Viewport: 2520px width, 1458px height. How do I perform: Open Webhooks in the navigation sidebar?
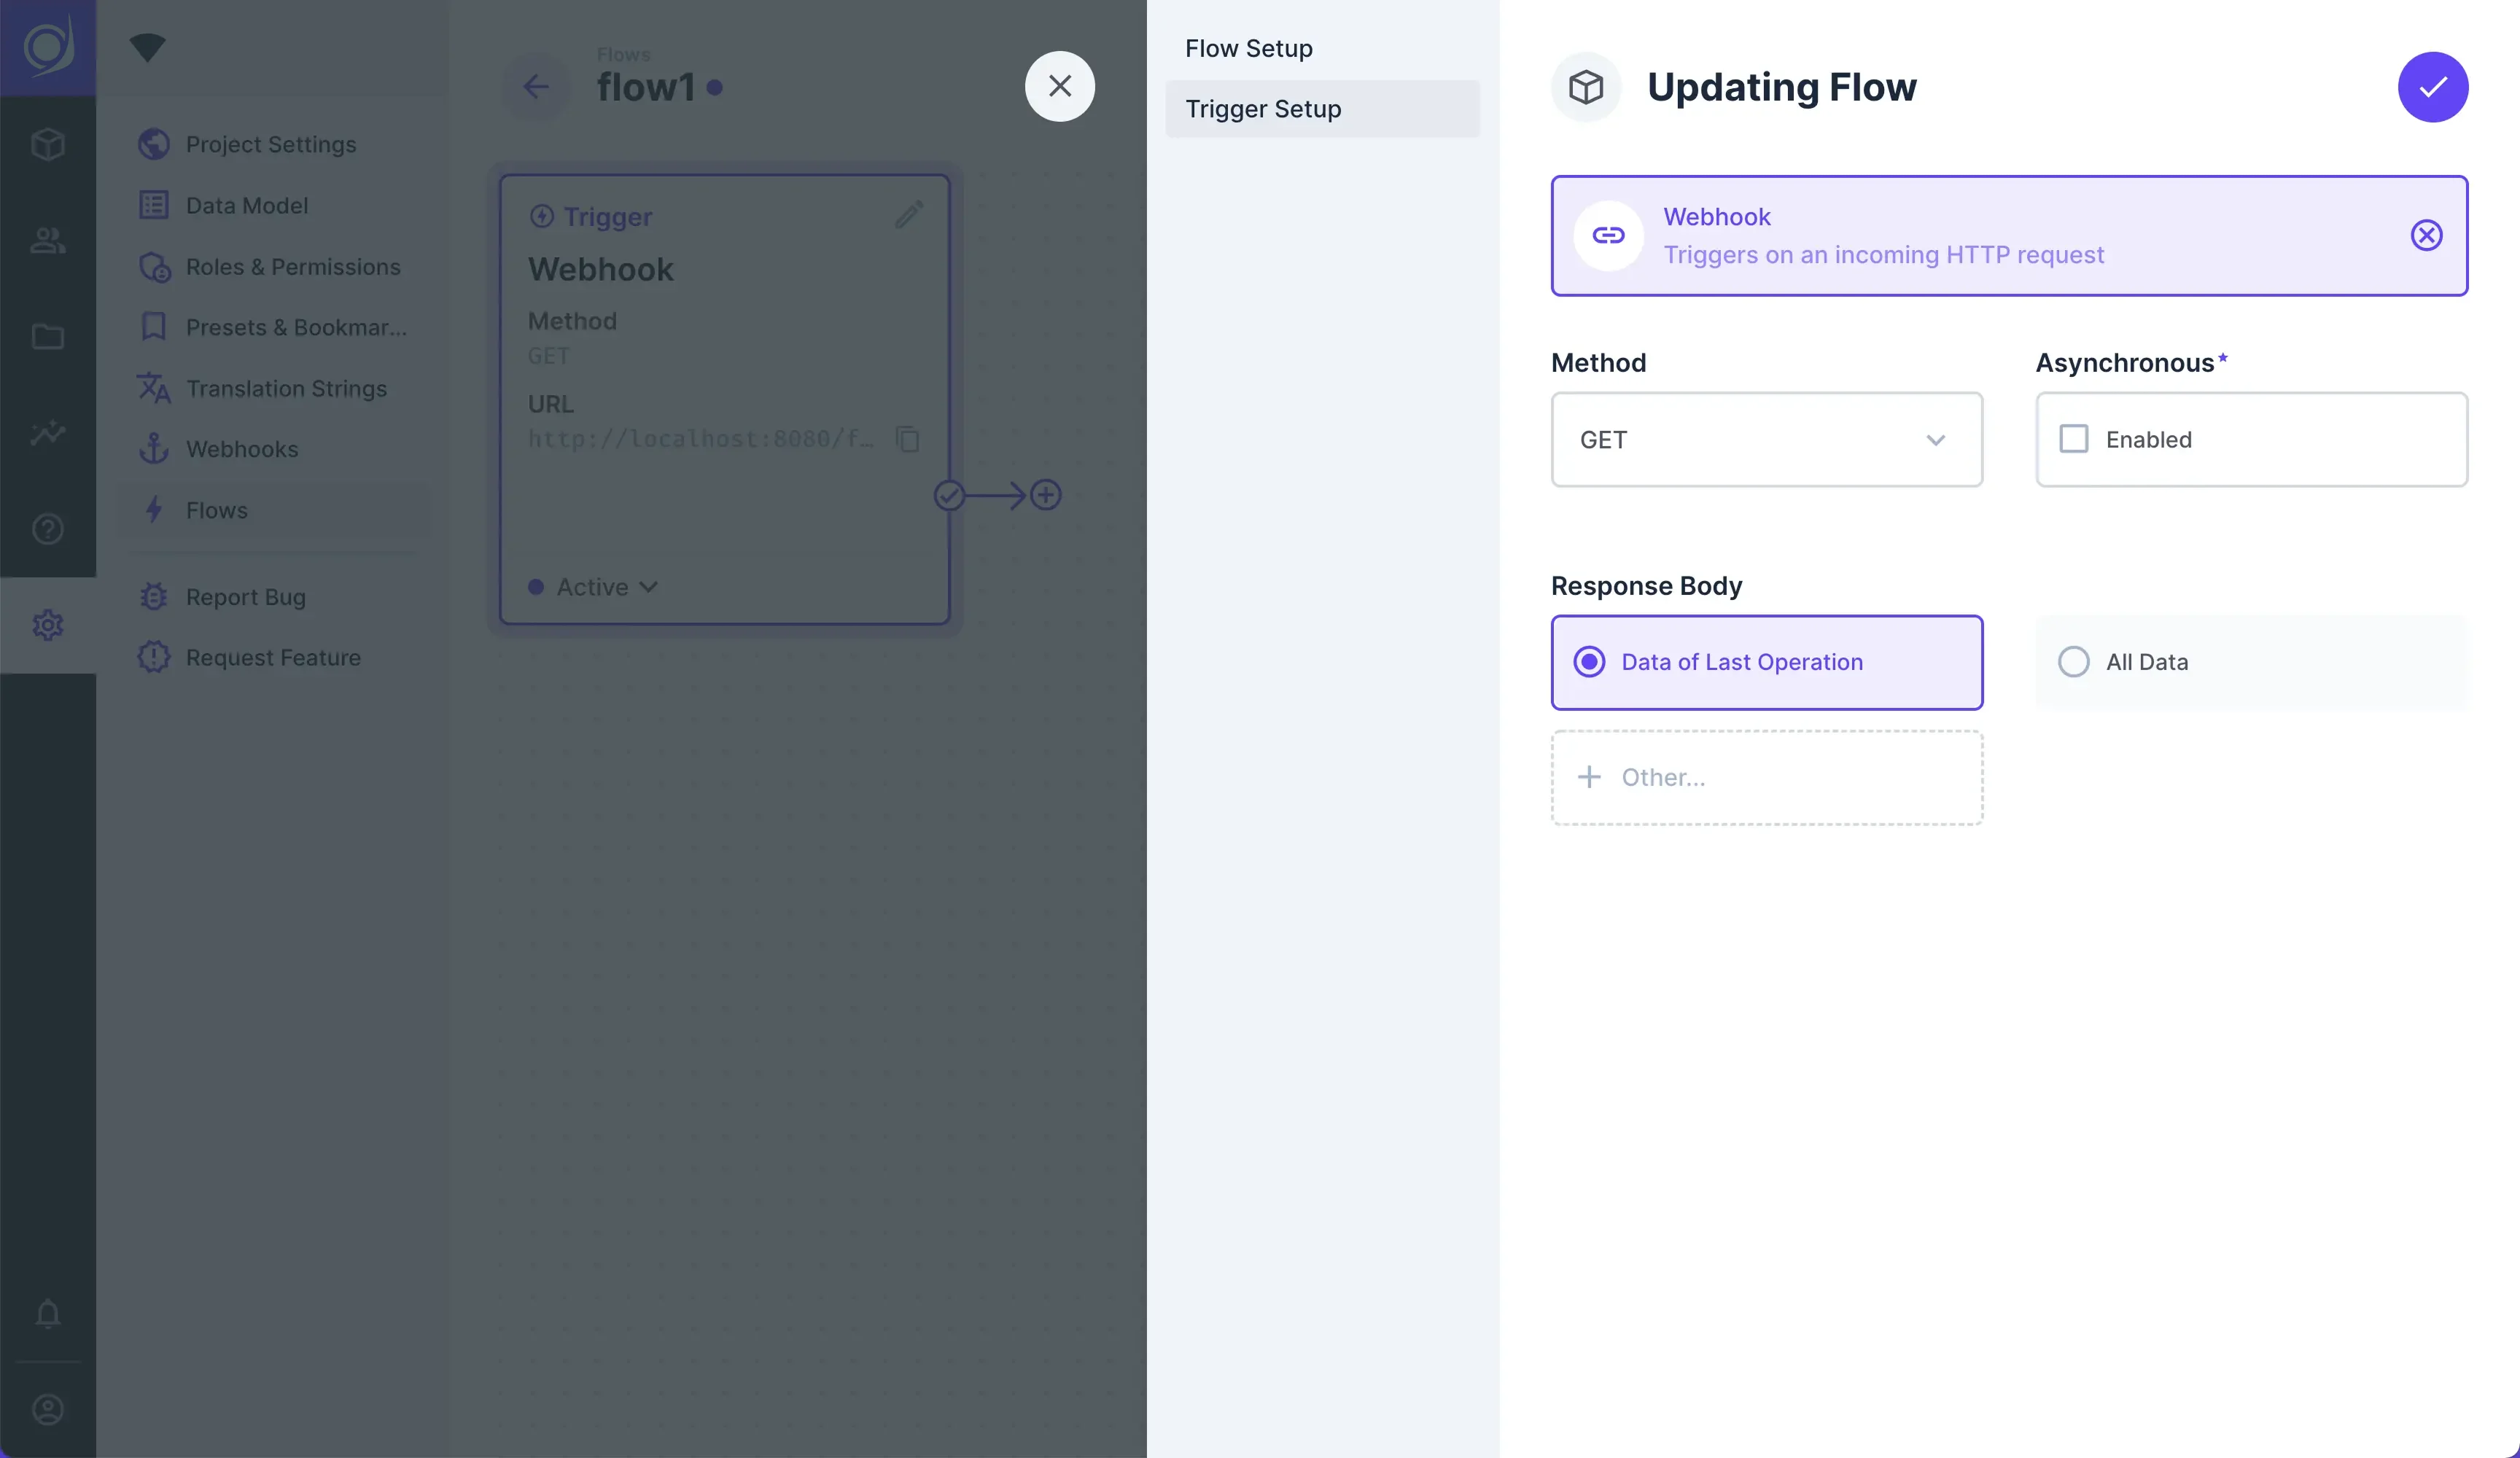[x=241, y=449]
